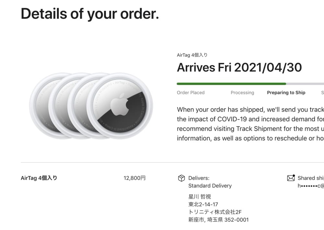Select the Order Placed status step
The height and width of the screenshot is (230, 324).
coord(191,93)
